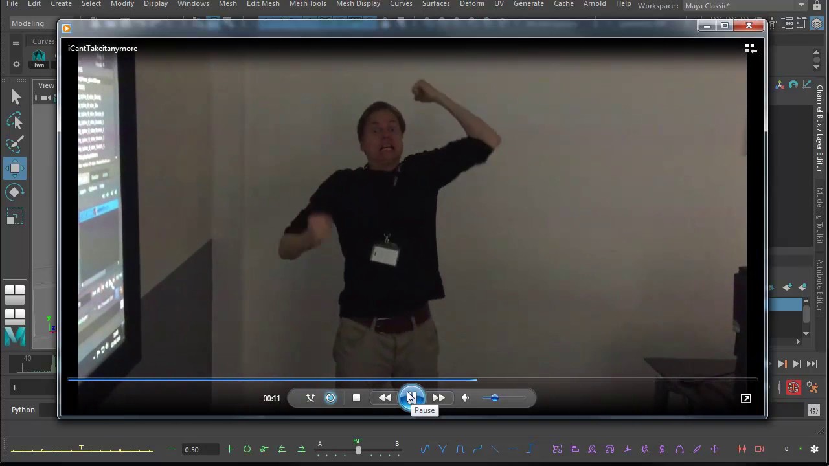This screenshot has width=829, height=466.
Task: Apply the linear tangent icon
Action: [495, 449]
